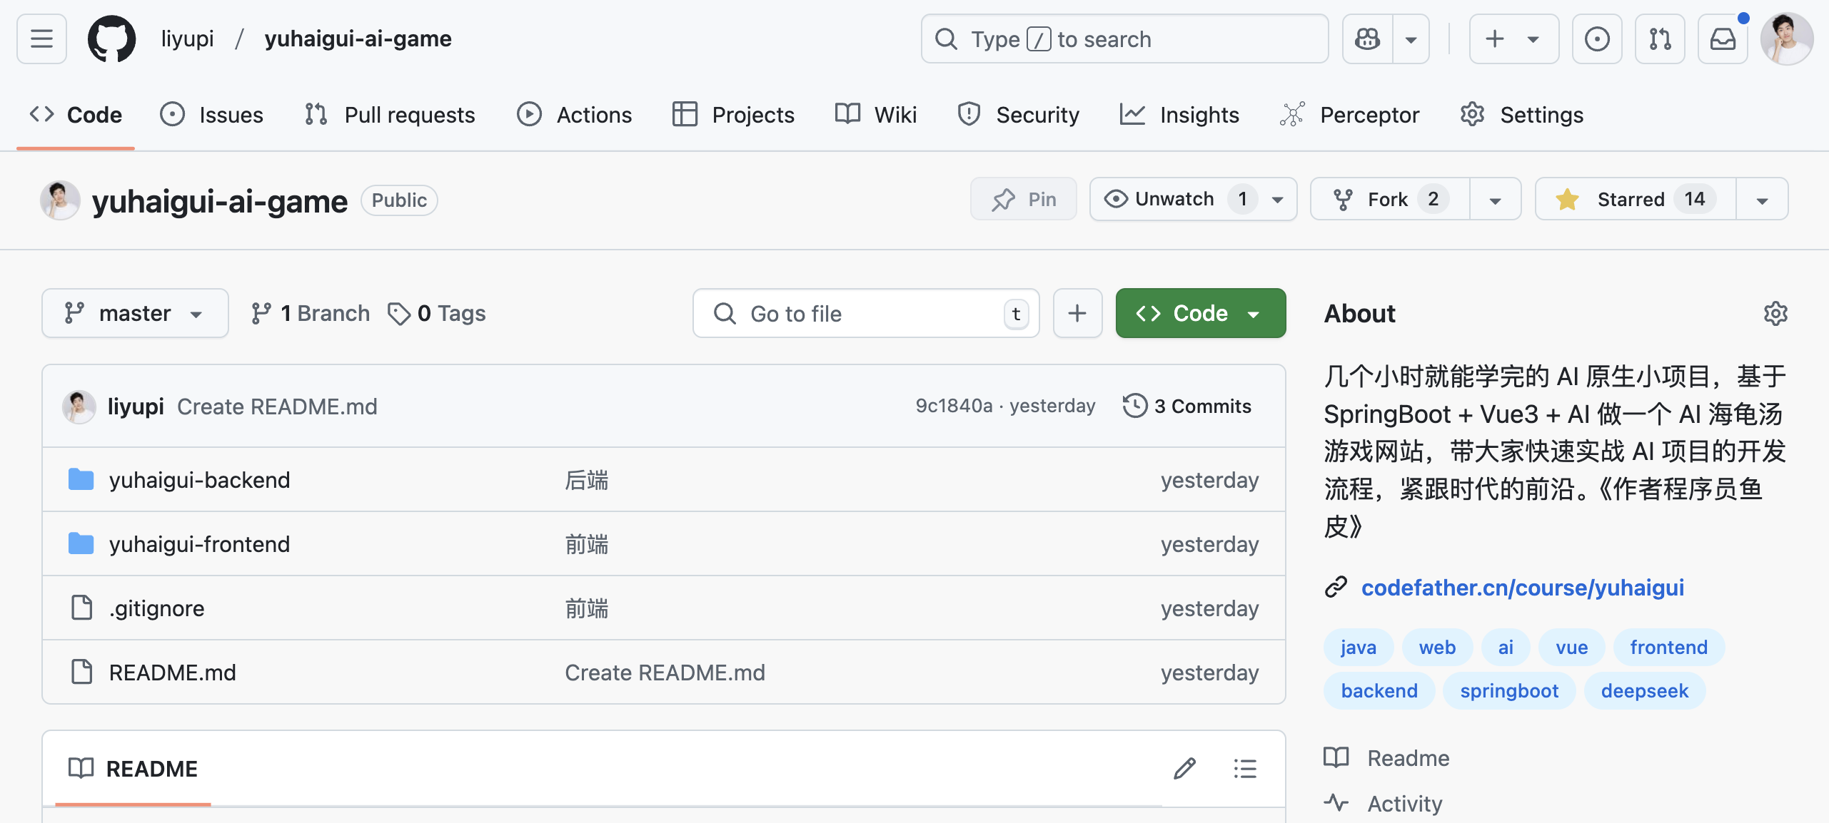
Task: Open the Perceptor tab
Action: [x=1349, y=115]
